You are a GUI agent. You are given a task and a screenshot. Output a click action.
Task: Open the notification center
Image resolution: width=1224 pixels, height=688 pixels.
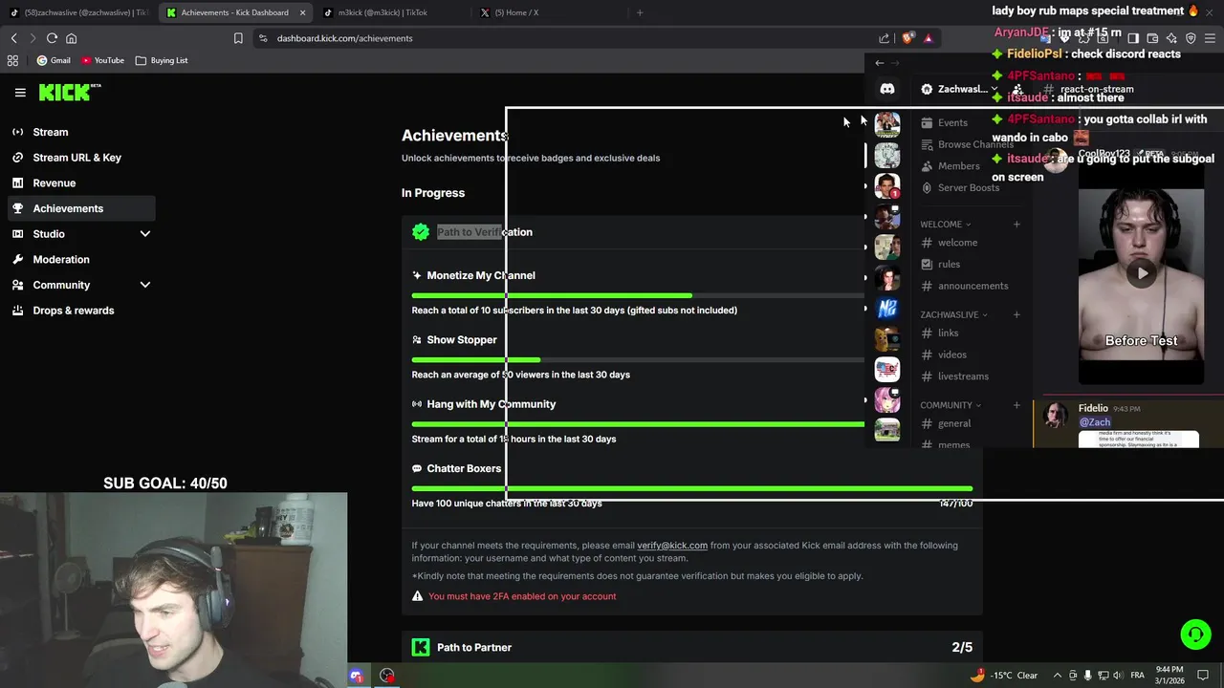(1203, 676)
